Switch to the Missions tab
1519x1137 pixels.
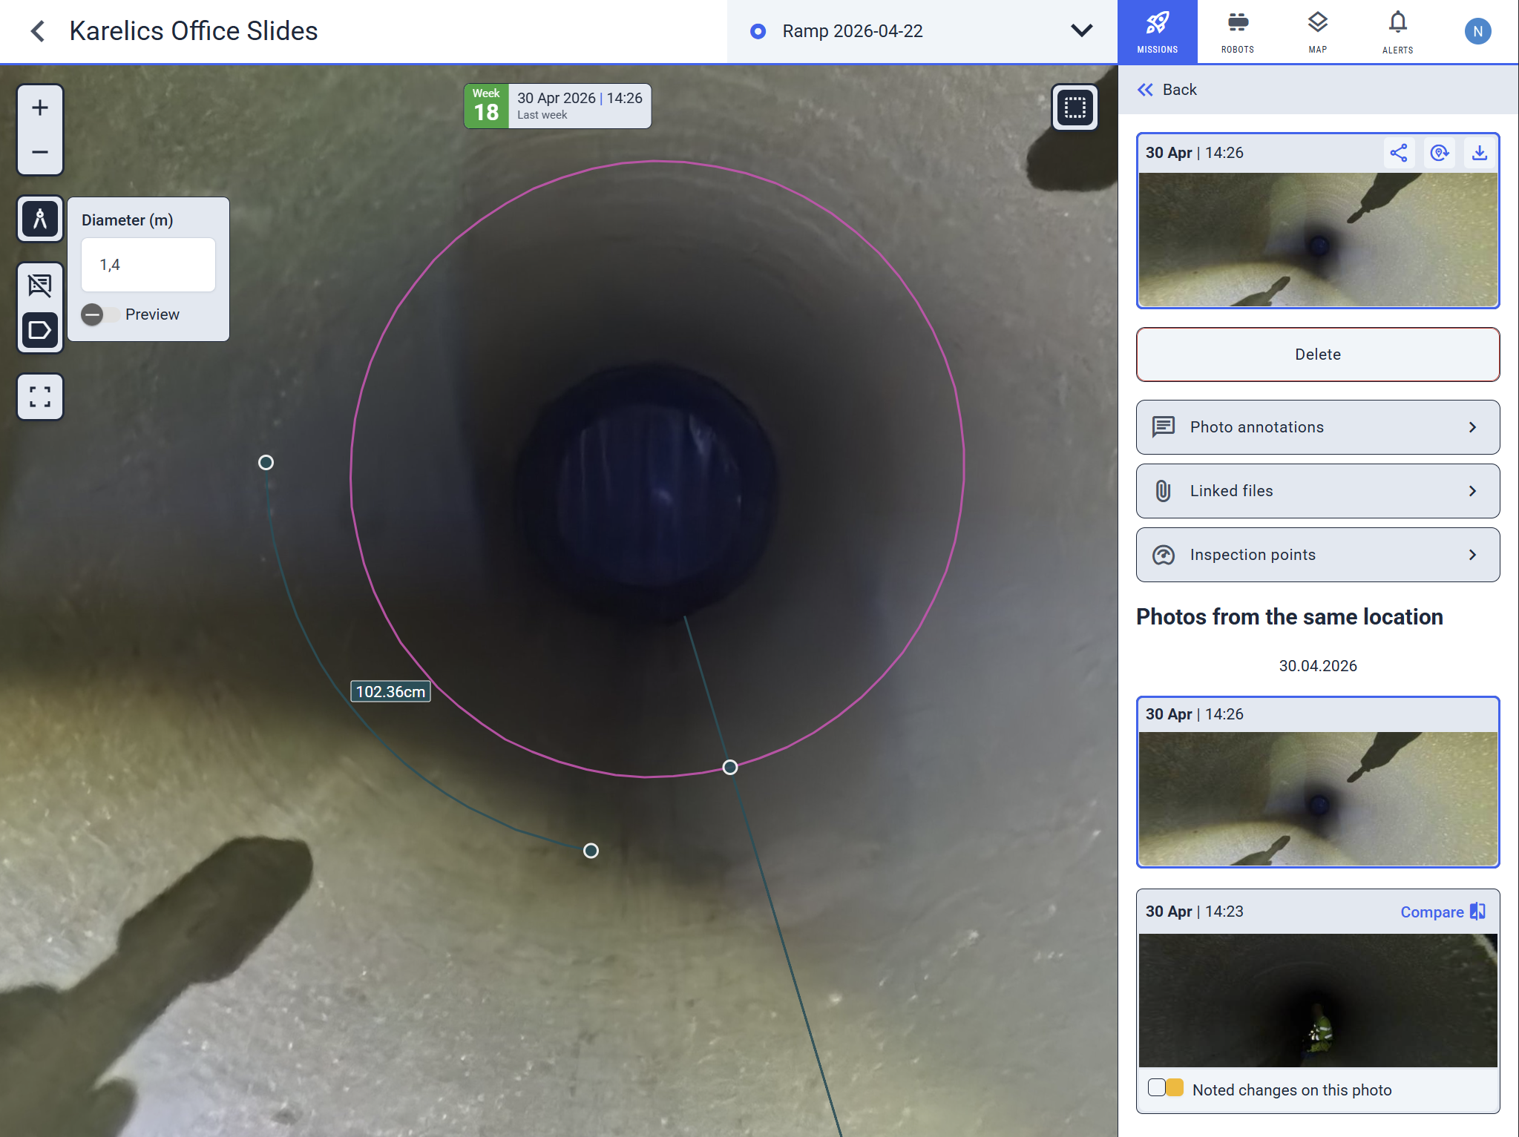pos(1157,32)
